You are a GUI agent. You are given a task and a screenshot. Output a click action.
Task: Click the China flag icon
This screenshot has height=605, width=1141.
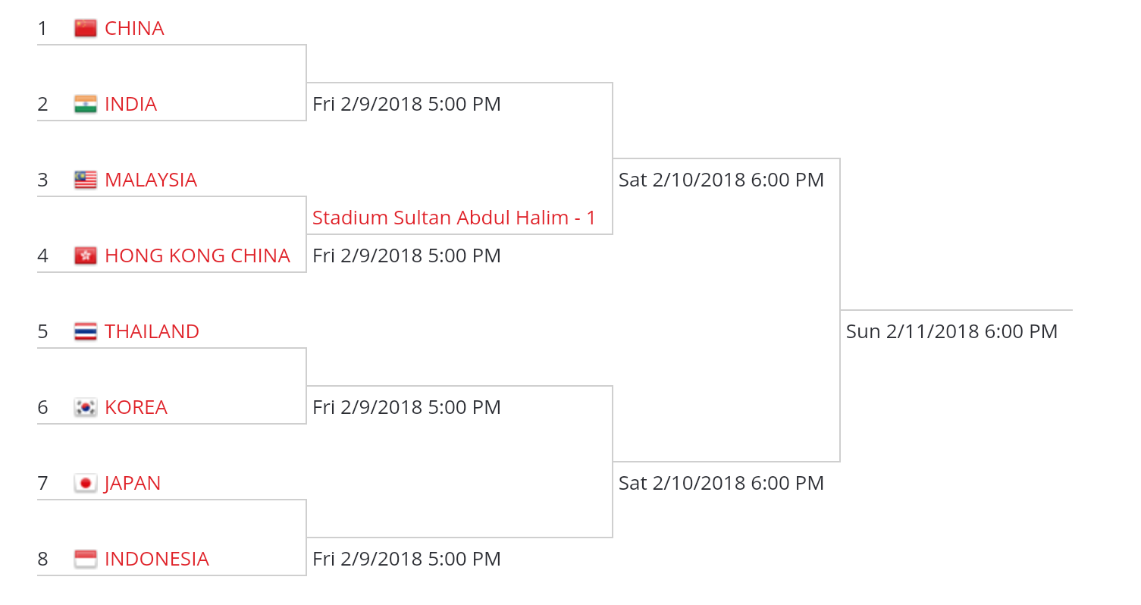[86, 29]
